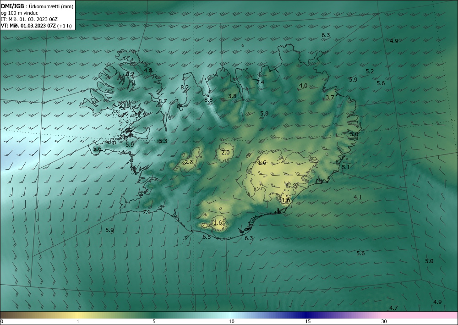Select the 15 tick label on color scale
The height and width of the screenshot is (325, 458).
pos(308,322)
